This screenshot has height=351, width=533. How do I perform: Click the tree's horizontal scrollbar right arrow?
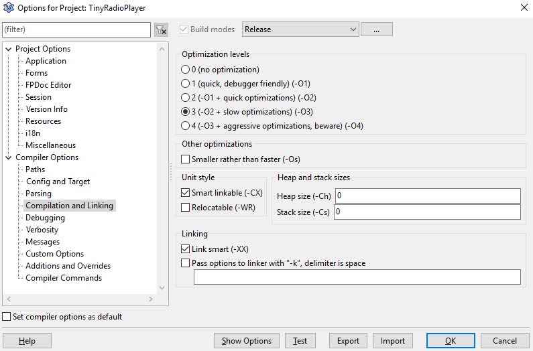click(151, 299)
